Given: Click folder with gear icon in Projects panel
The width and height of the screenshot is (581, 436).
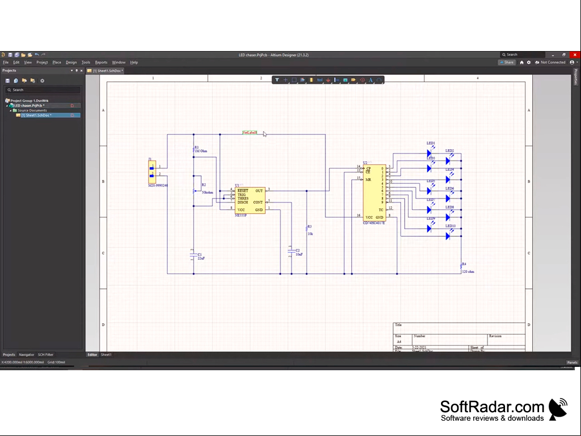Looking at the screenshot, I should 33,81.
